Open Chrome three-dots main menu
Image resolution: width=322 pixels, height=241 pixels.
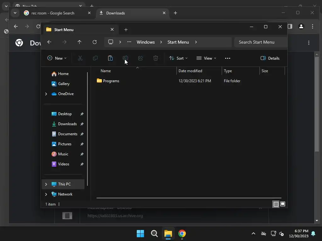(x=313, y=26)
